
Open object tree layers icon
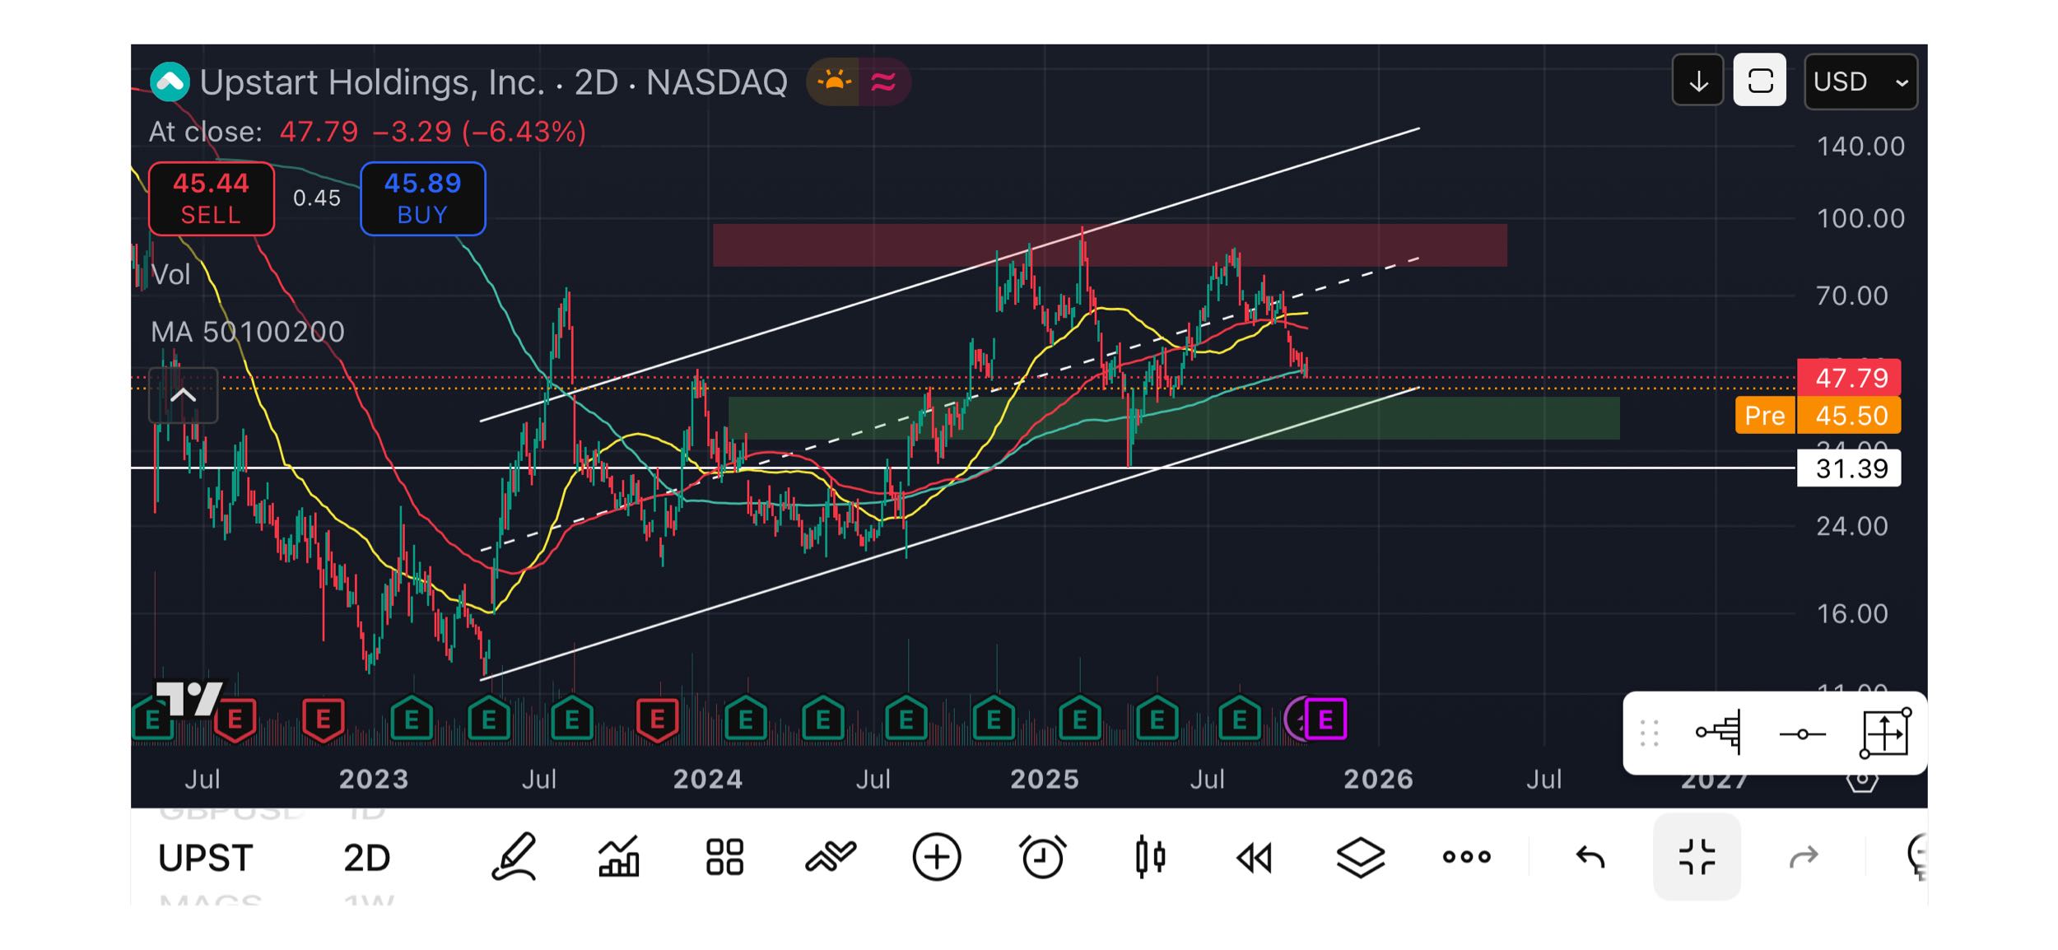pos(1360,858)
